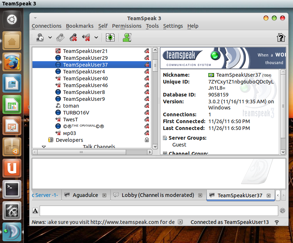This screenshot has height=243, width=293.
Task: Open the Settings menu
Action: [x=173, y=26]
